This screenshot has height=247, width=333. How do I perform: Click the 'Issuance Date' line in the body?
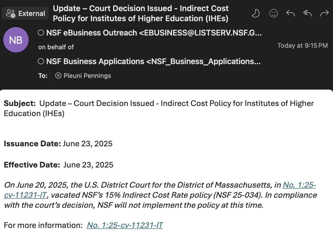pyautogui.click(x=58, y=144)
